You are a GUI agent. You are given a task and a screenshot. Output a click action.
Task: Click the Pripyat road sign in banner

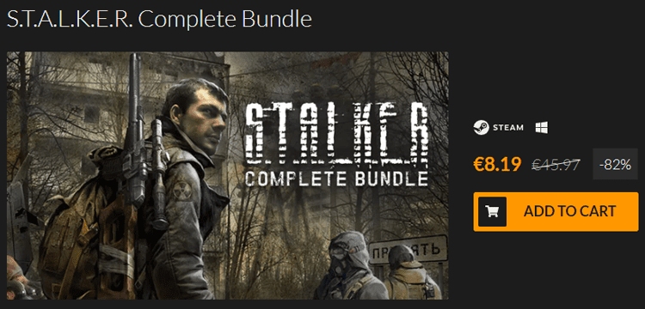[408, 249]
